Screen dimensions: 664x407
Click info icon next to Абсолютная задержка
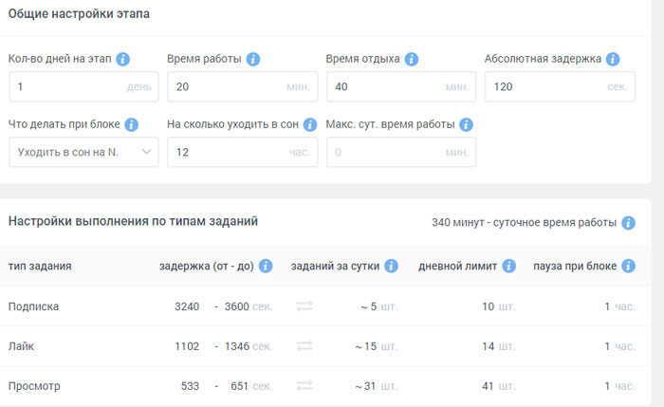coord(613,59)
